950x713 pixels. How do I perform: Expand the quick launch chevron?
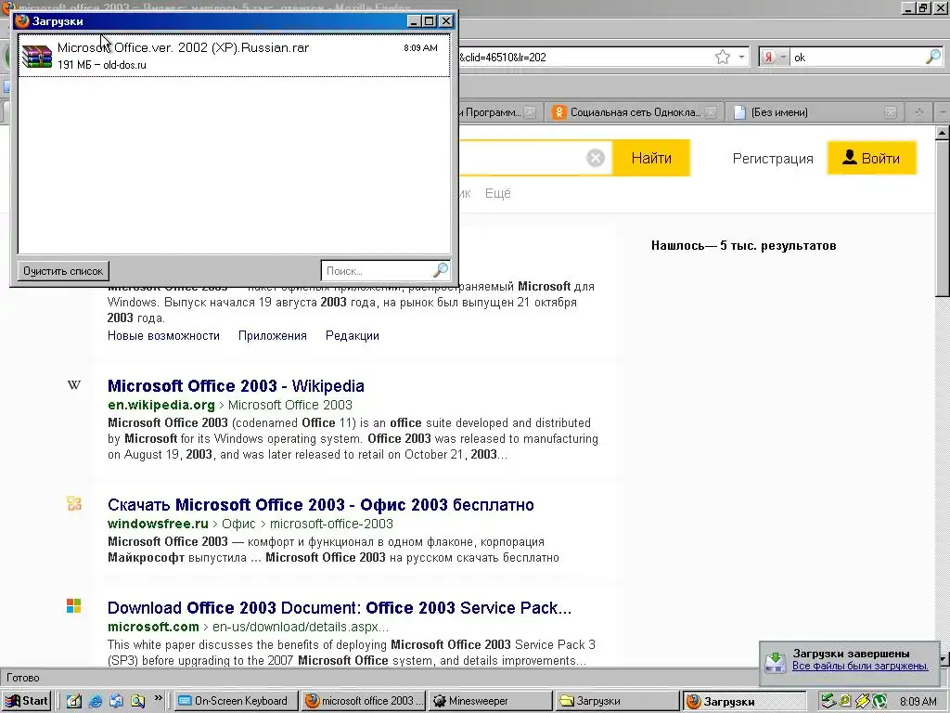tap(158, 698)
